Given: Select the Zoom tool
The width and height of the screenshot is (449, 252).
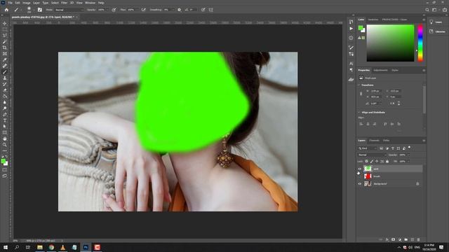Looking at the screenshot, I should (5, 145).
